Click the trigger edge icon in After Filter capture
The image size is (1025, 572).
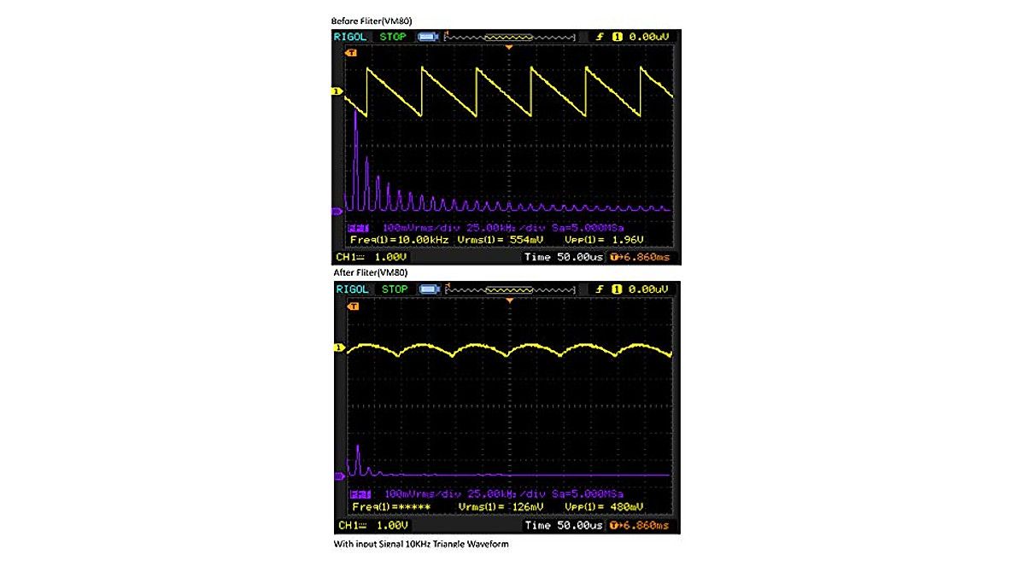coord(600,289)
